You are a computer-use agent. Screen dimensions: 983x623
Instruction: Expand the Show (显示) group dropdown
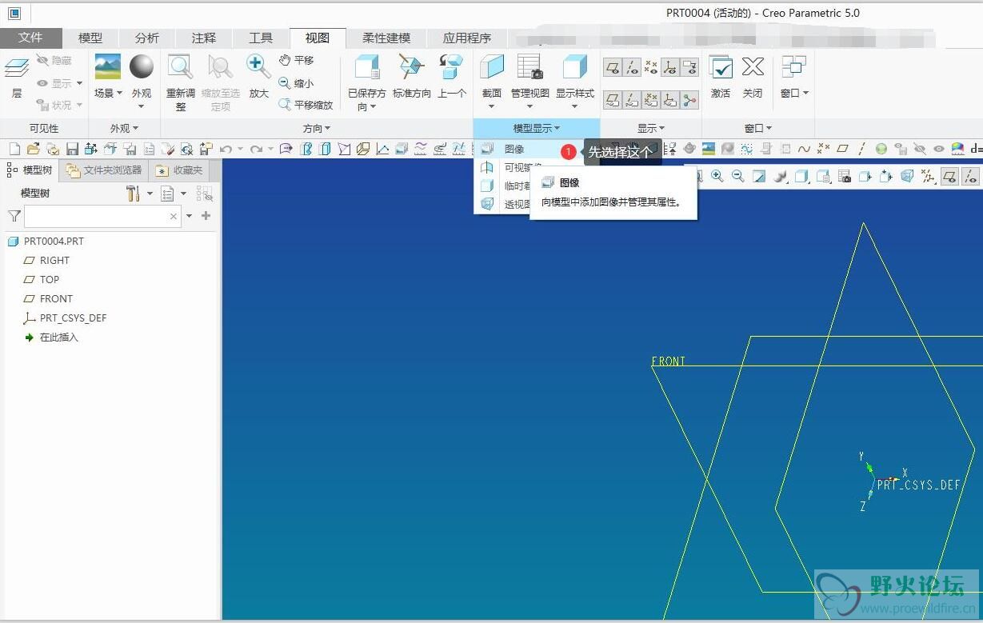(x=651, y=128)
